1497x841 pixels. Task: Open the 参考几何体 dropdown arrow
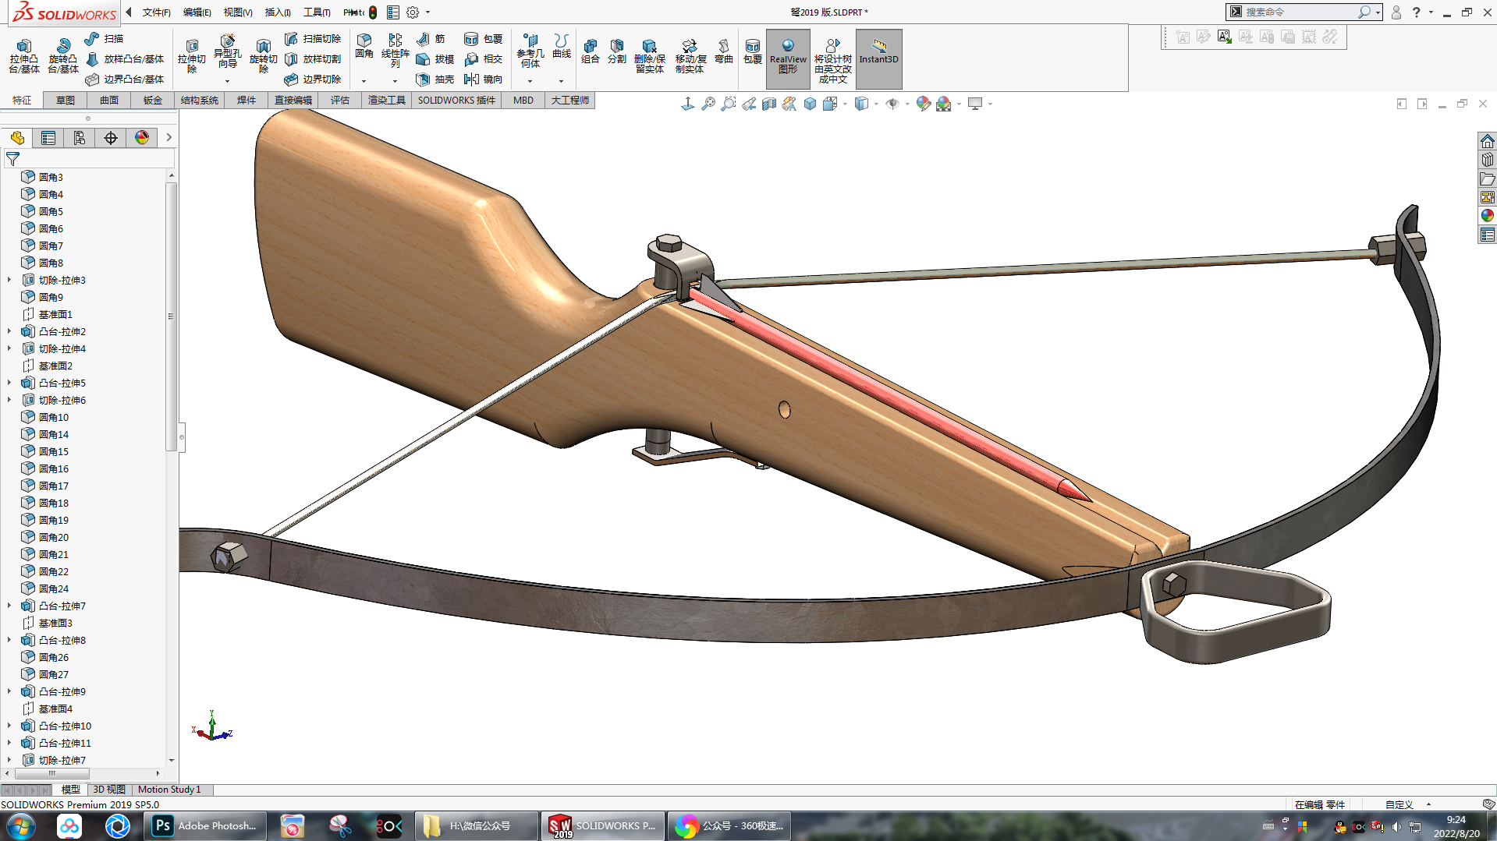click(530, 81)
